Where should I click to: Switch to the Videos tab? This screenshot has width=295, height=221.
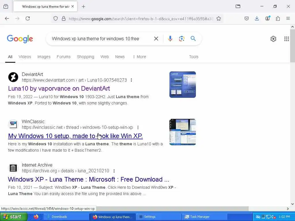[25, 57]
